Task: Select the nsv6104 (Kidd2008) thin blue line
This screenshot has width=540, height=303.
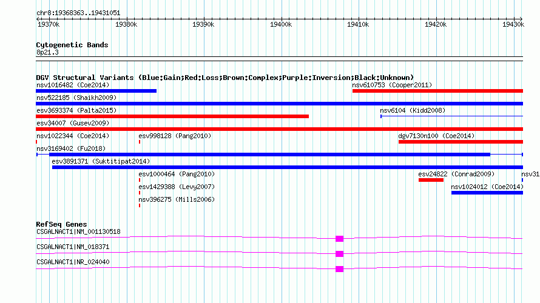Action: coord(451,116)
